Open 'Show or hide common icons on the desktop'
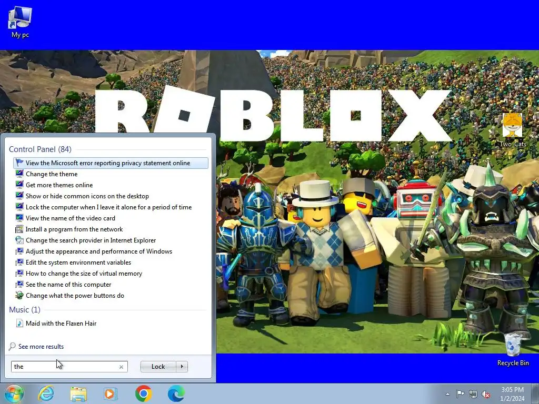The height and width of the screenshot is (404, 539). [87, 196]
